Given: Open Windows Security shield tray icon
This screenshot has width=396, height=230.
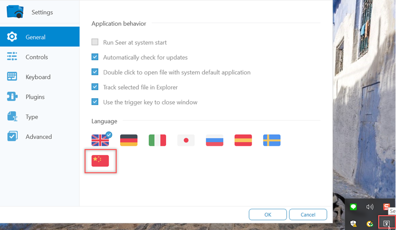Looking at the screenshot, I should click(x=353, y=224).
